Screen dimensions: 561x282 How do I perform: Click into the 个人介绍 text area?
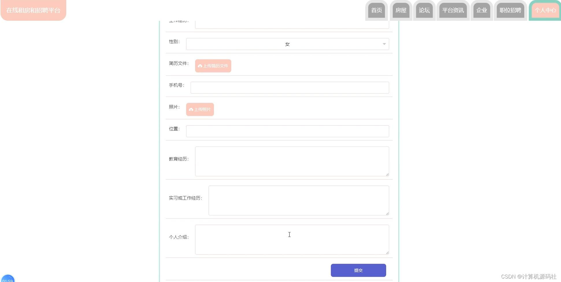(292, 240)
